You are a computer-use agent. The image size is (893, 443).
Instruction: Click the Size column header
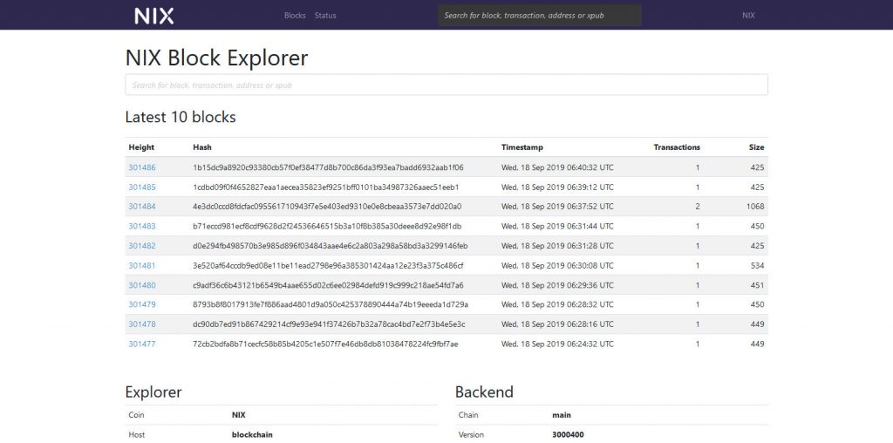pyautogui.click(x=756, y=147)
